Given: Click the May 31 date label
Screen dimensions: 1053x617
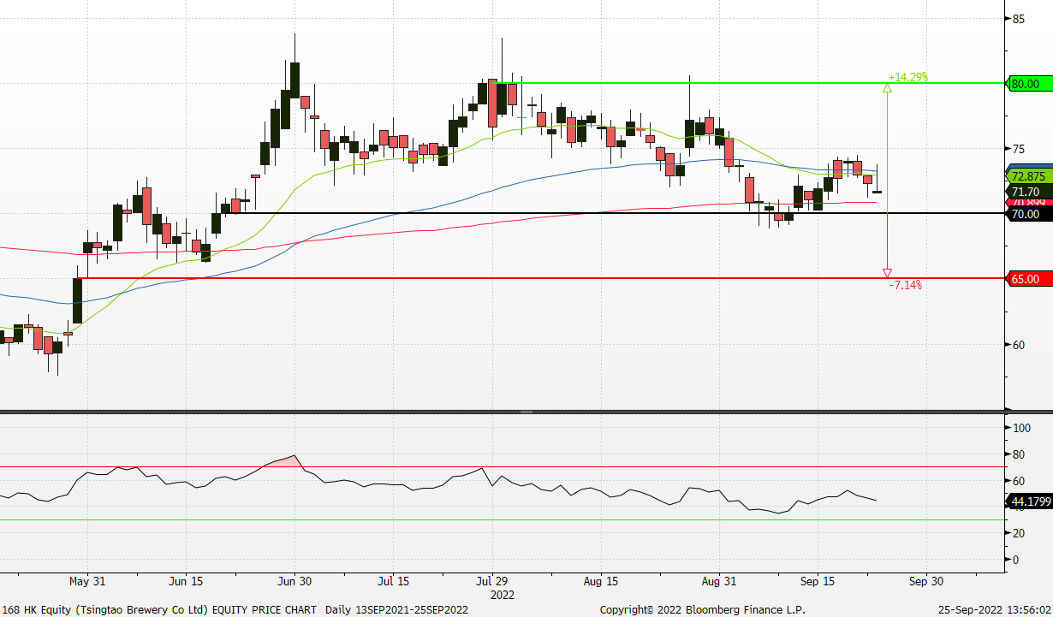Looking at the screenshot, I should point(87,581).
